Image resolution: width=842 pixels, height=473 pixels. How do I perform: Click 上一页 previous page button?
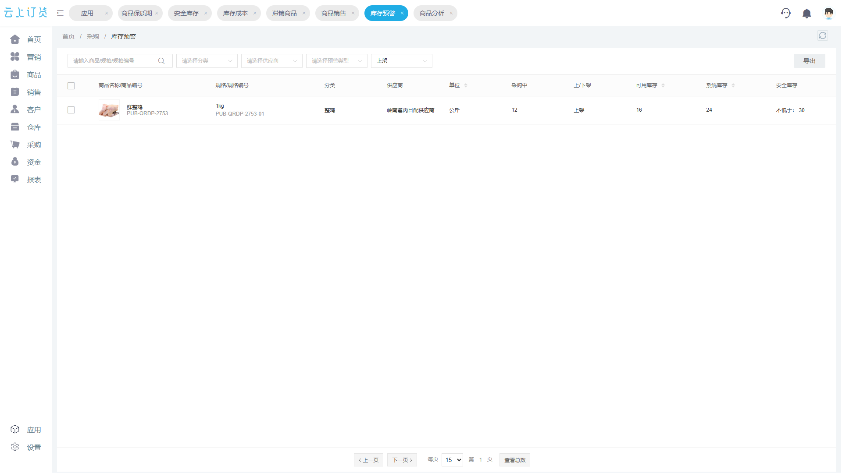click(x=369, y=460)
